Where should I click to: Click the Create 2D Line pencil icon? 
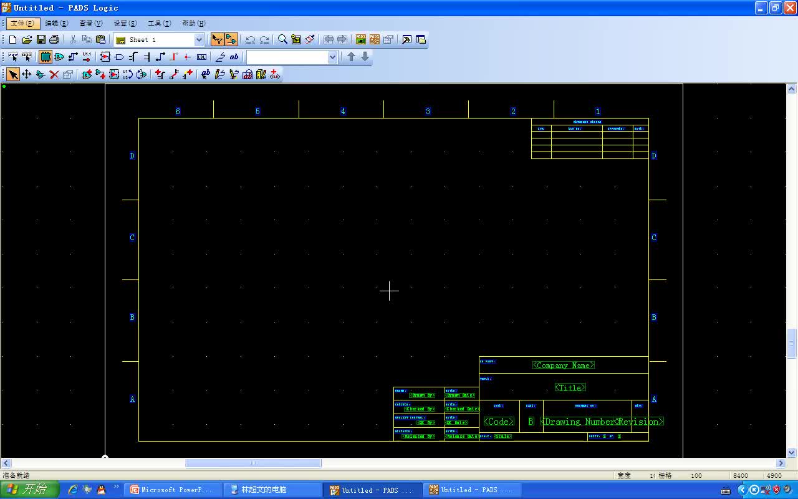pos(219,74)
